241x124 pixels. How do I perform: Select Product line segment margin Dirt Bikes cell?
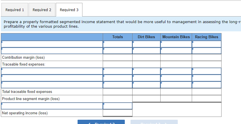(x=146, y=99)
